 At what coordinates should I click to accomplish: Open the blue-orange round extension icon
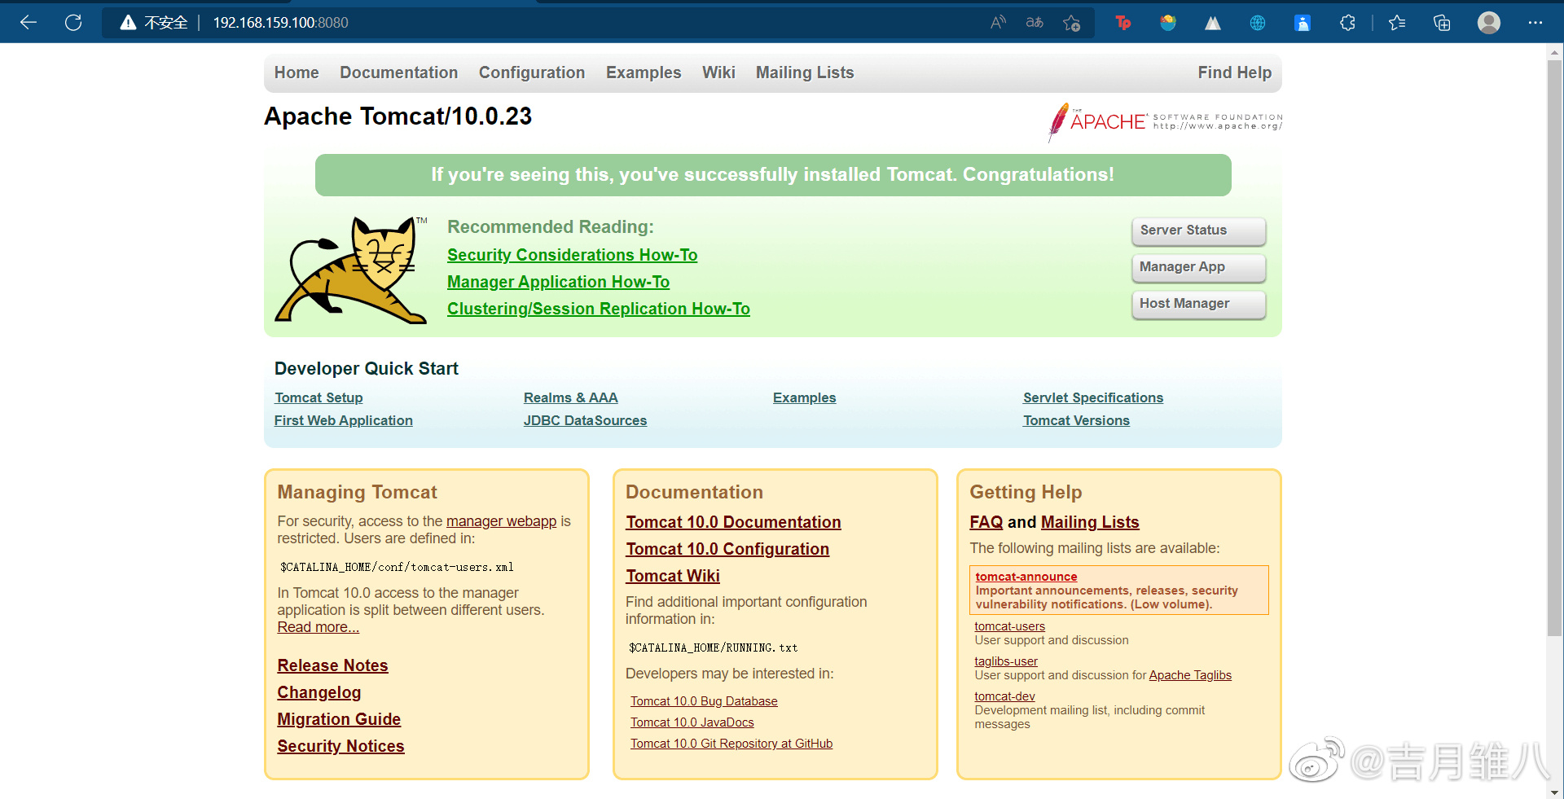point(1168,23)
